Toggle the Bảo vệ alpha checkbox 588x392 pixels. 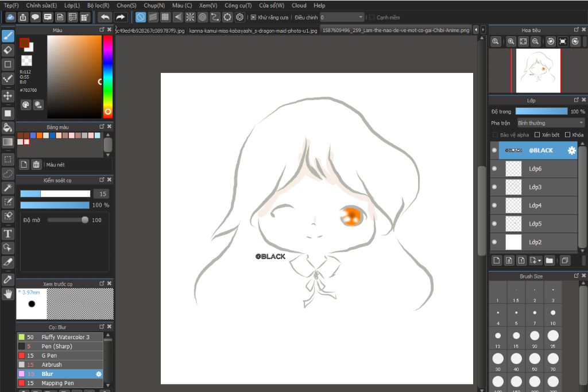coord(495,135)
